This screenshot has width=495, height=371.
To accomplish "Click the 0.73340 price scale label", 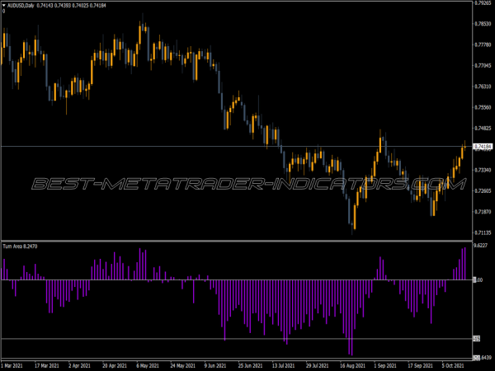I will pos(483,170).
